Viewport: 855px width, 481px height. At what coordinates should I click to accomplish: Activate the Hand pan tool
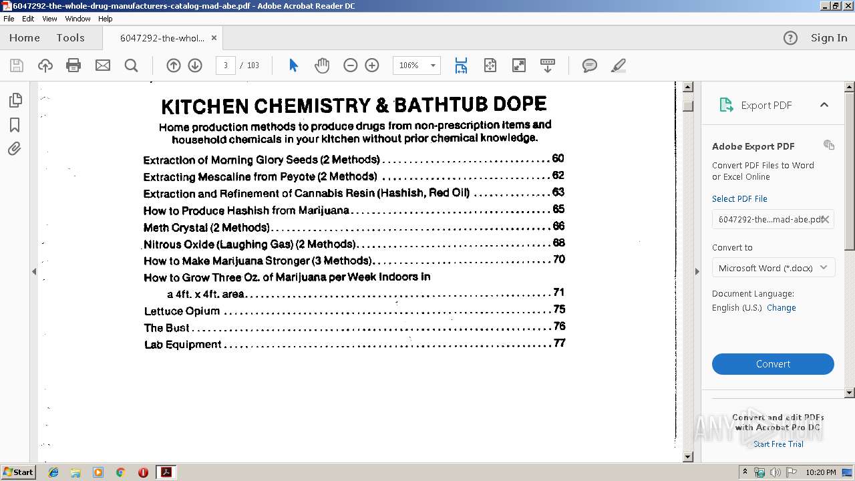[322, 65]
